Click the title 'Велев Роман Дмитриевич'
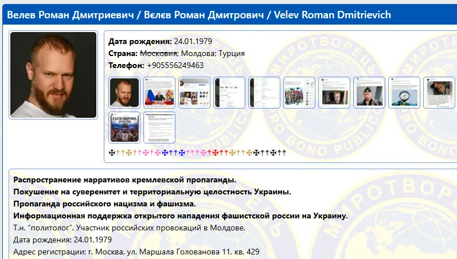This screenshot has width=457, height=259. point(70,14)
